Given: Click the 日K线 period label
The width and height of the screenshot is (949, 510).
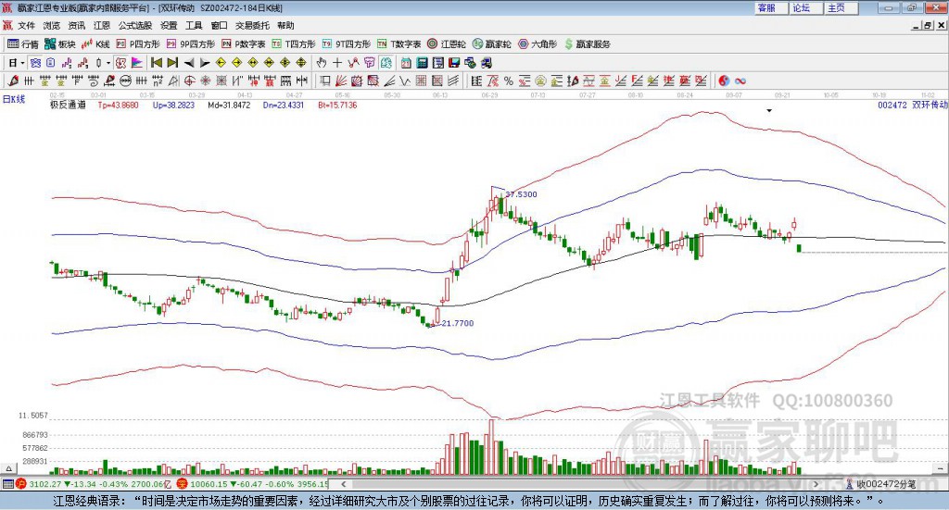Looking at the screenshot, I should tap(14, 99).
